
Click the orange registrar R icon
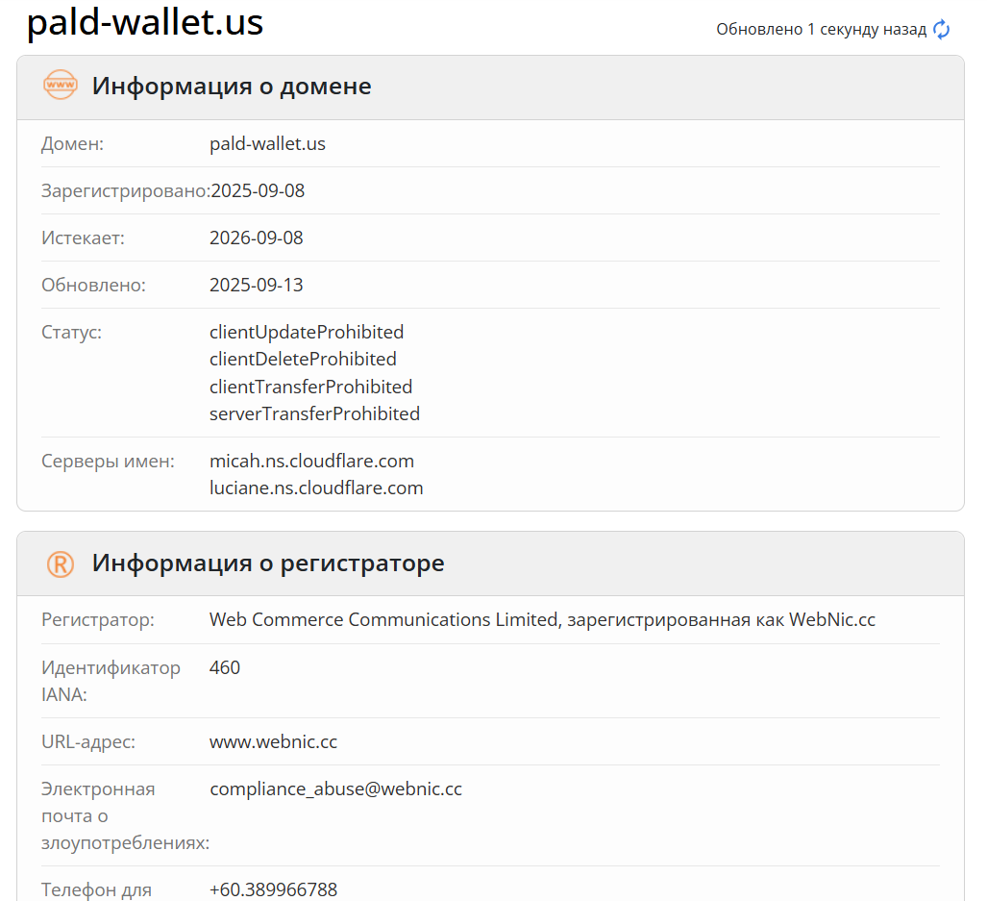point(60,563)
